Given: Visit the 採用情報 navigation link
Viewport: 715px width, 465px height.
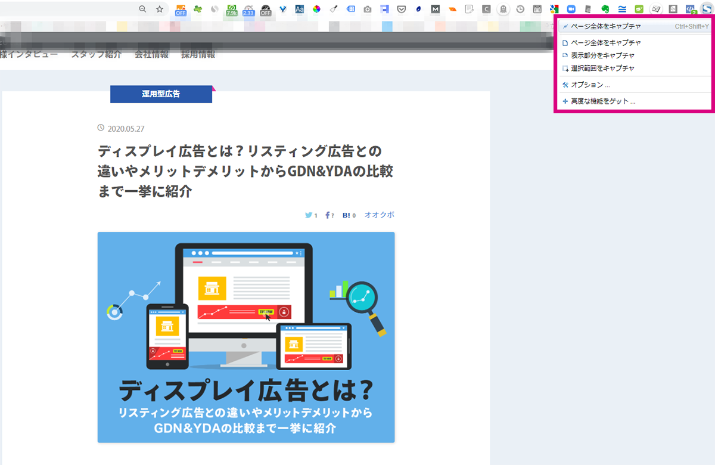Looking at the screenshot, I should (198, 54).
